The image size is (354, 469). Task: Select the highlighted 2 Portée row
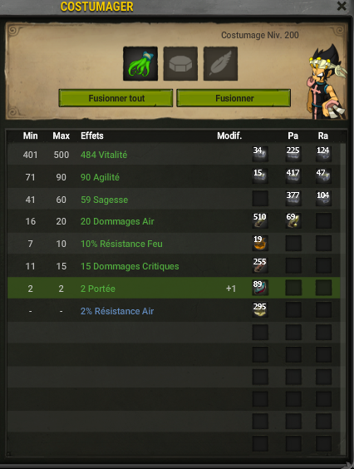pyautogui.click(x=174, y=288)
